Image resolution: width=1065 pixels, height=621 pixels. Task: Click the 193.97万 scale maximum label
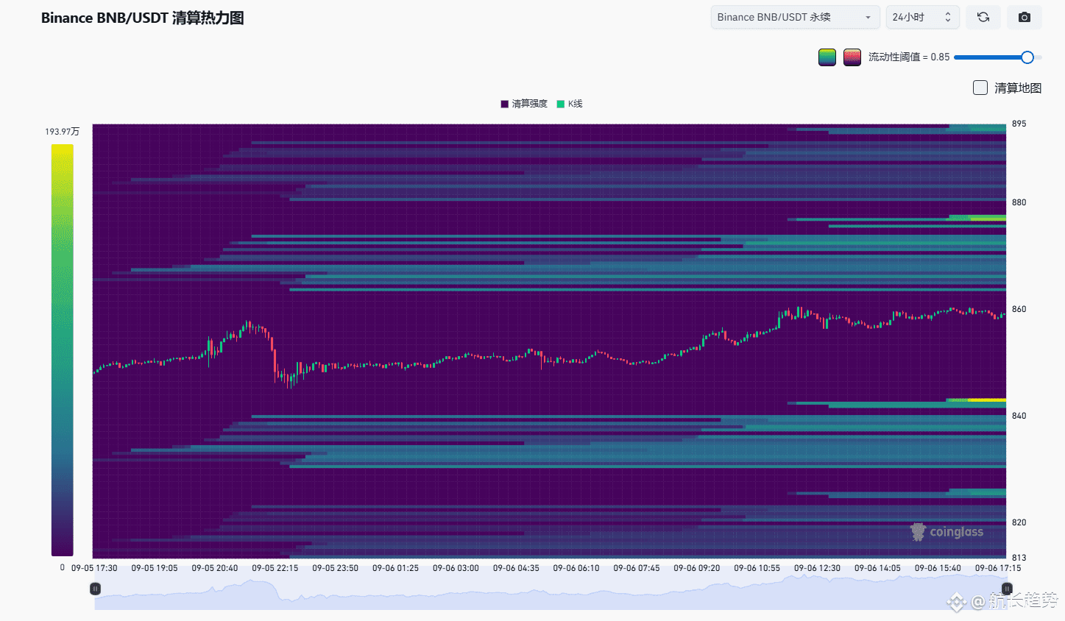pos(62,132)
